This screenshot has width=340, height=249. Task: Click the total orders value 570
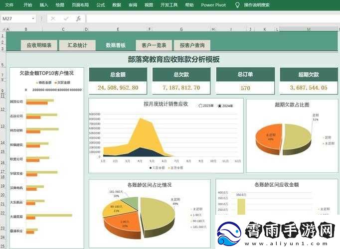tap(245, 88)
